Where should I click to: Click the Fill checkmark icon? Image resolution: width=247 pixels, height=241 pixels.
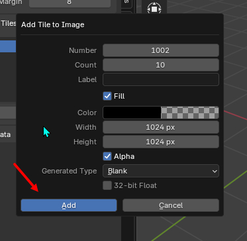pos(107,96)
